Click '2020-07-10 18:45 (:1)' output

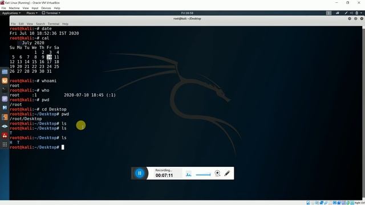click(x=90, y=95)
